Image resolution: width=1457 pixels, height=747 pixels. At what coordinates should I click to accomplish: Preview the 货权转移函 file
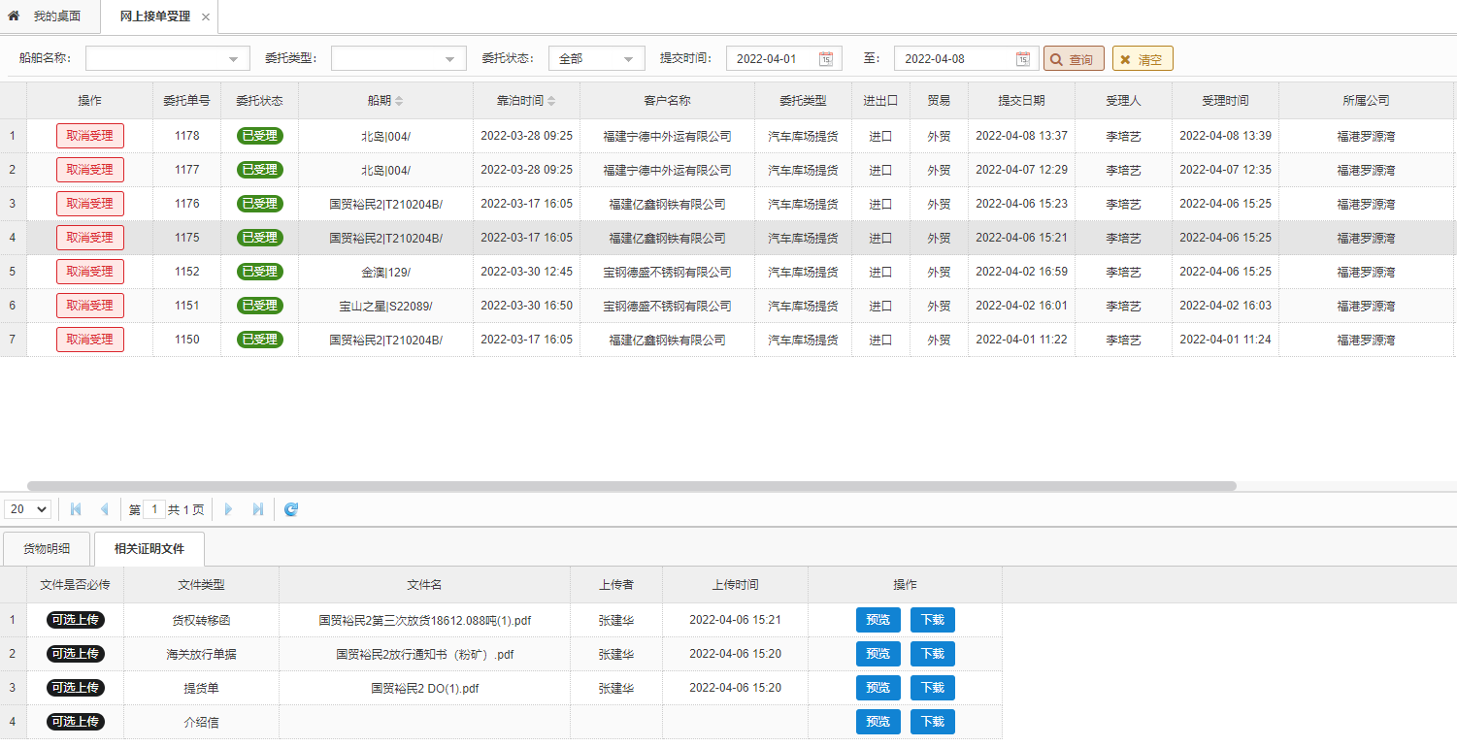878,620
